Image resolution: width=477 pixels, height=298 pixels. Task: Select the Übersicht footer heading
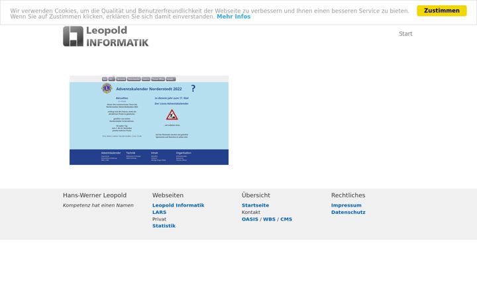[x=256, y=195]
